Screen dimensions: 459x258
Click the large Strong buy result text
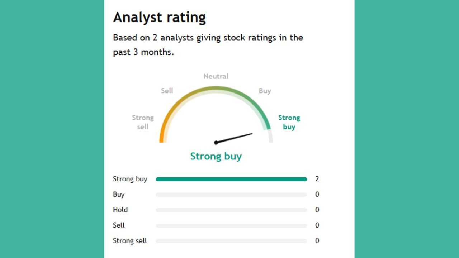pos(216,156)
